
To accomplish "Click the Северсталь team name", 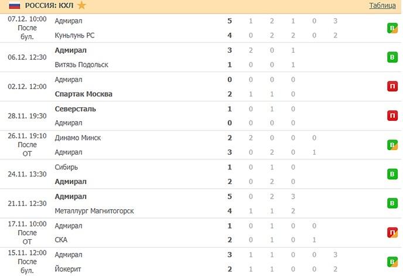I will (x=75, y=108).
